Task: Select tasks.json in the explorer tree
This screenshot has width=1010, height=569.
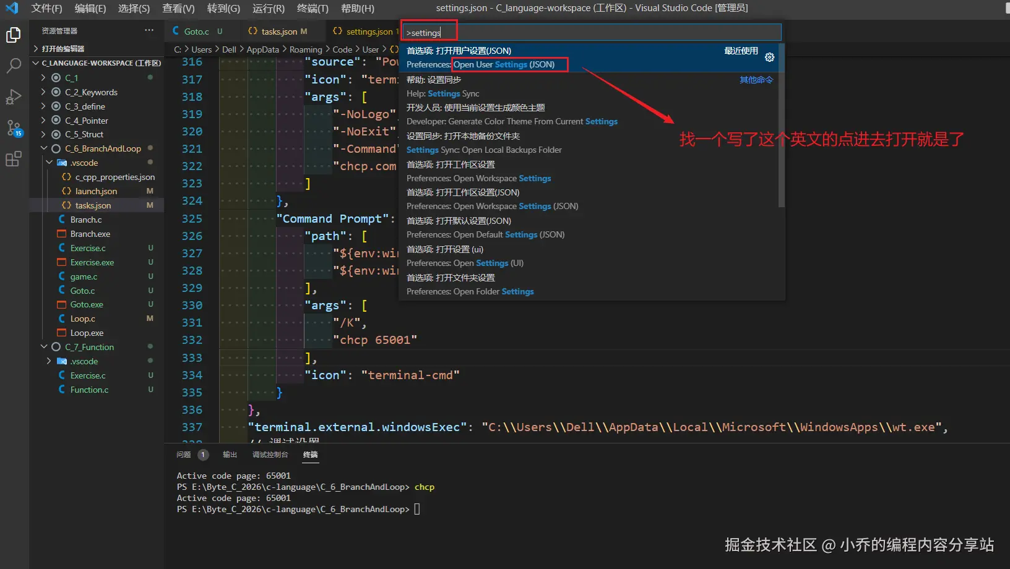Action: (93, 205)
